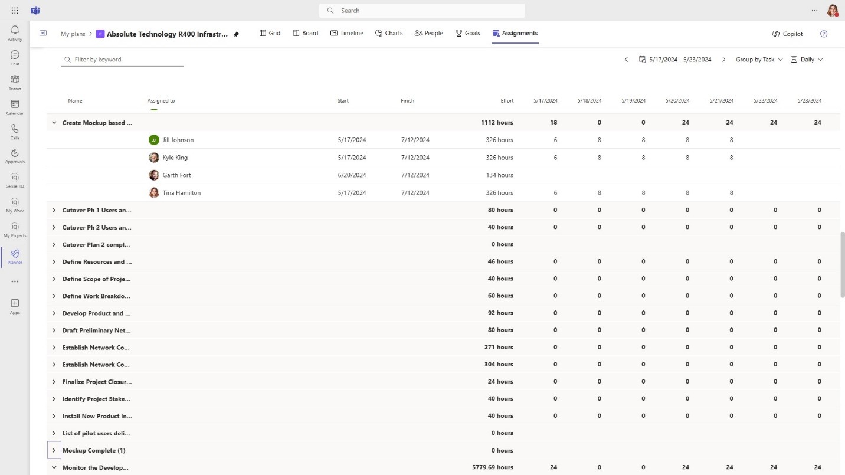Go to Teams in the sidebar
The width and height of the screenshot is (845, 475).
pyautogui.click(x=15, y=83)
